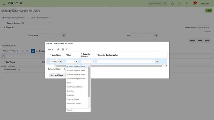
Task: Collapse the Search section
Action: point(4,27)
